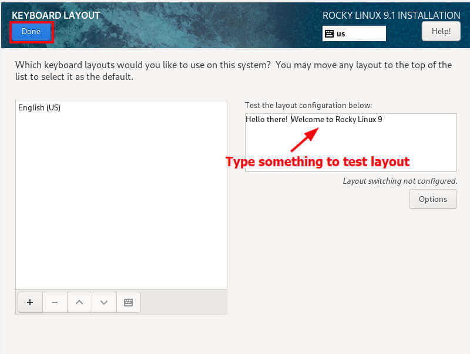
Task: Click the blue Done button
Action: coord(31,32)
